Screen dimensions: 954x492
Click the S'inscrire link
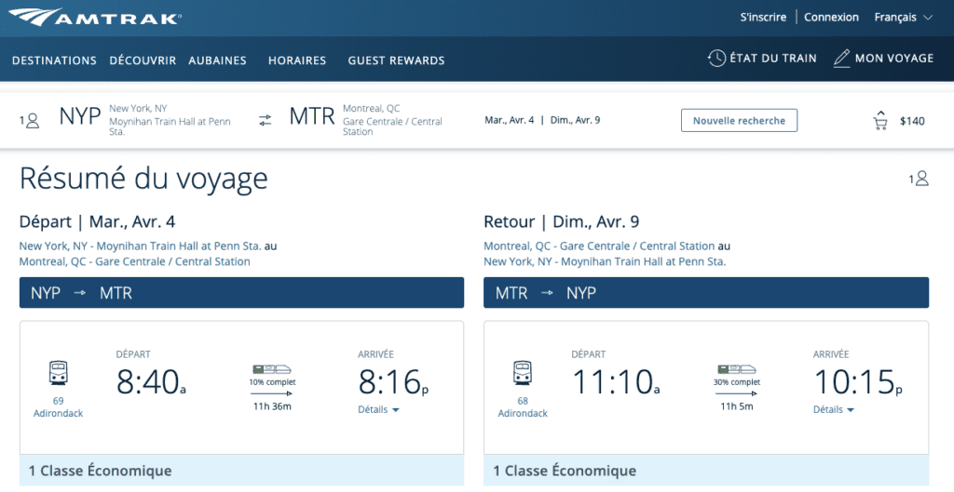tap(763, 17)
